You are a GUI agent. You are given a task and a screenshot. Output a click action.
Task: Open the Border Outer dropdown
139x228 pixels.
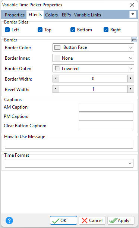point(93,69)
